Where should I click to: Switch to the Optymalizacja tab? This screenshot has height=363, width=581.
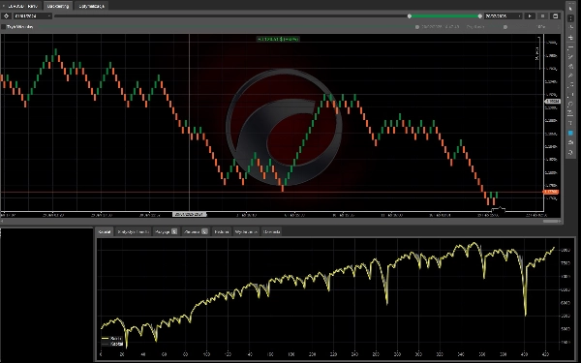tap(91, 6)
